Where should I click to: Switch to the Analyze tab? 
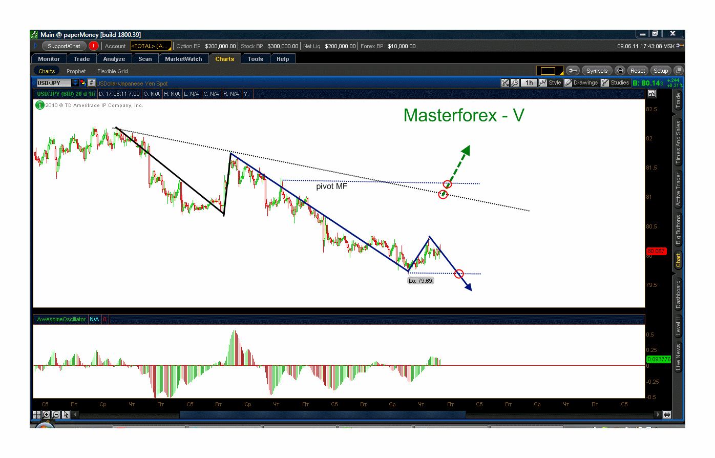[x=114, y=59]
